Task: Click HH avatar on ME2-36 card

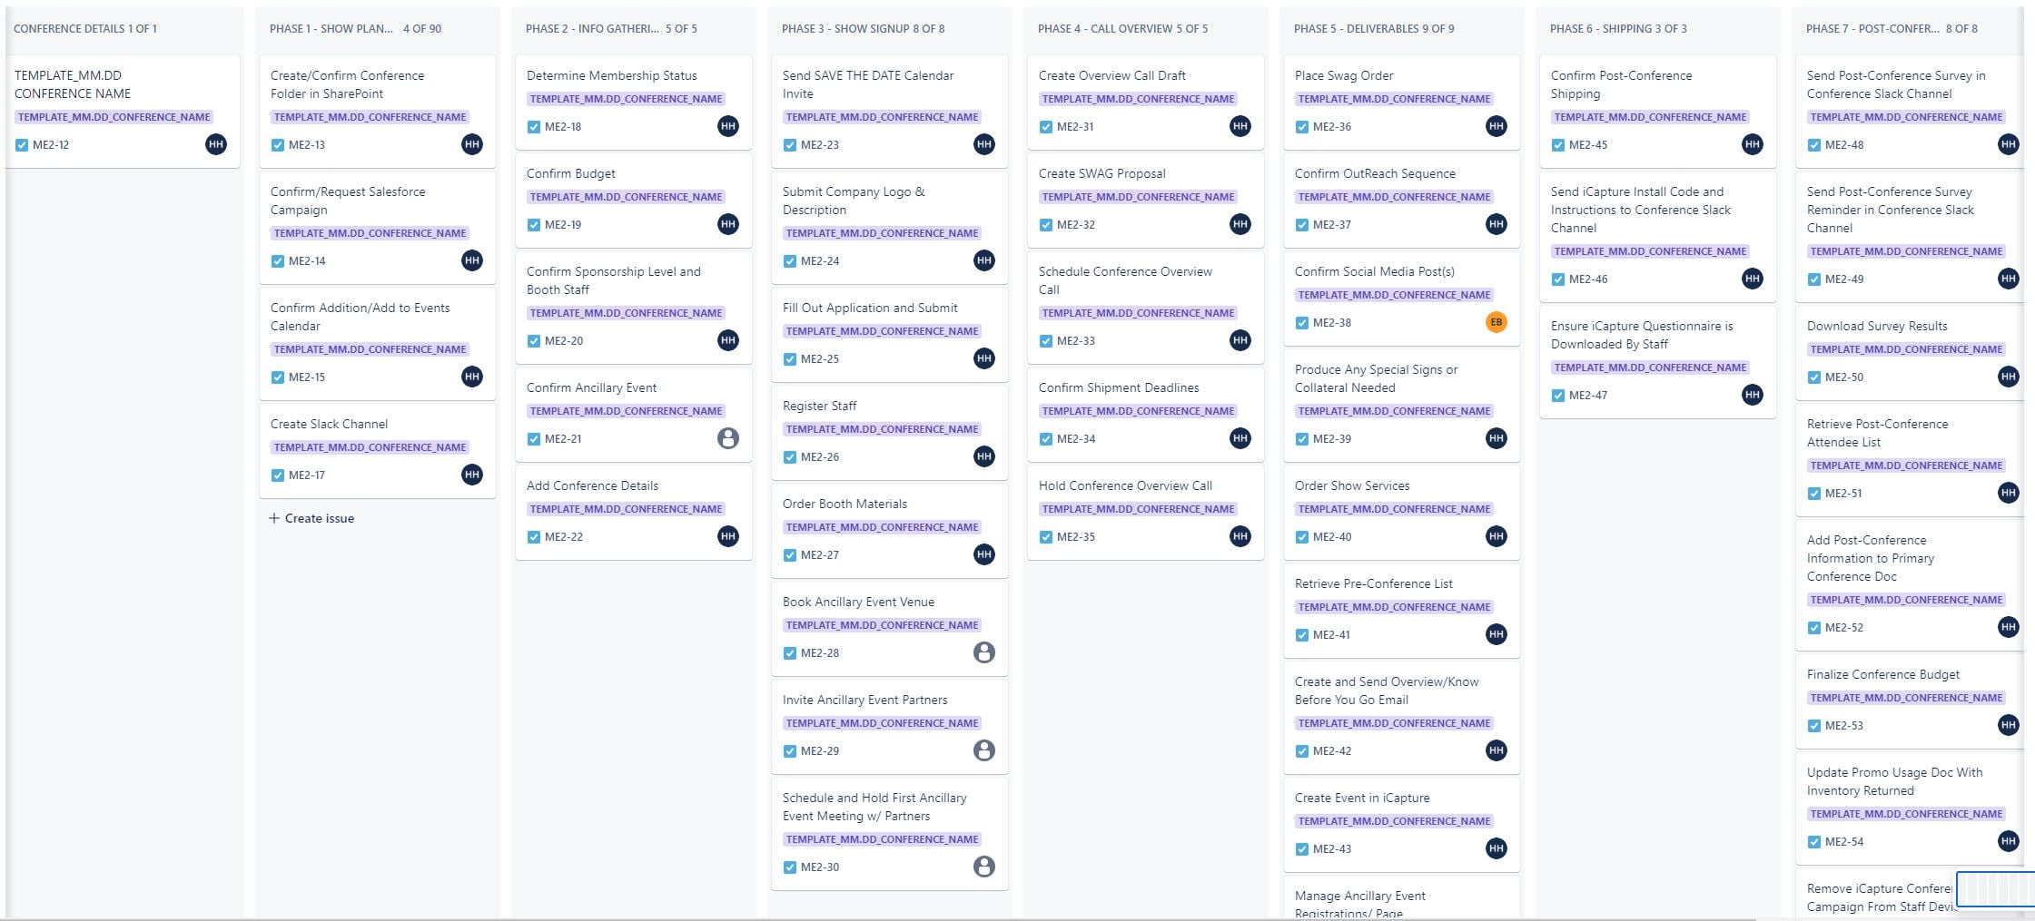Action: [1496, 126]
